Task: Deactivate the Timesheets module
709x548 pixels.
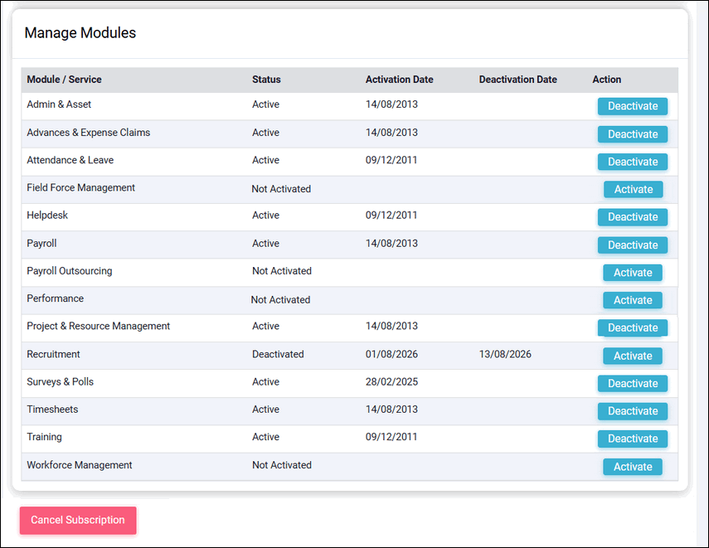Action: 632,411
